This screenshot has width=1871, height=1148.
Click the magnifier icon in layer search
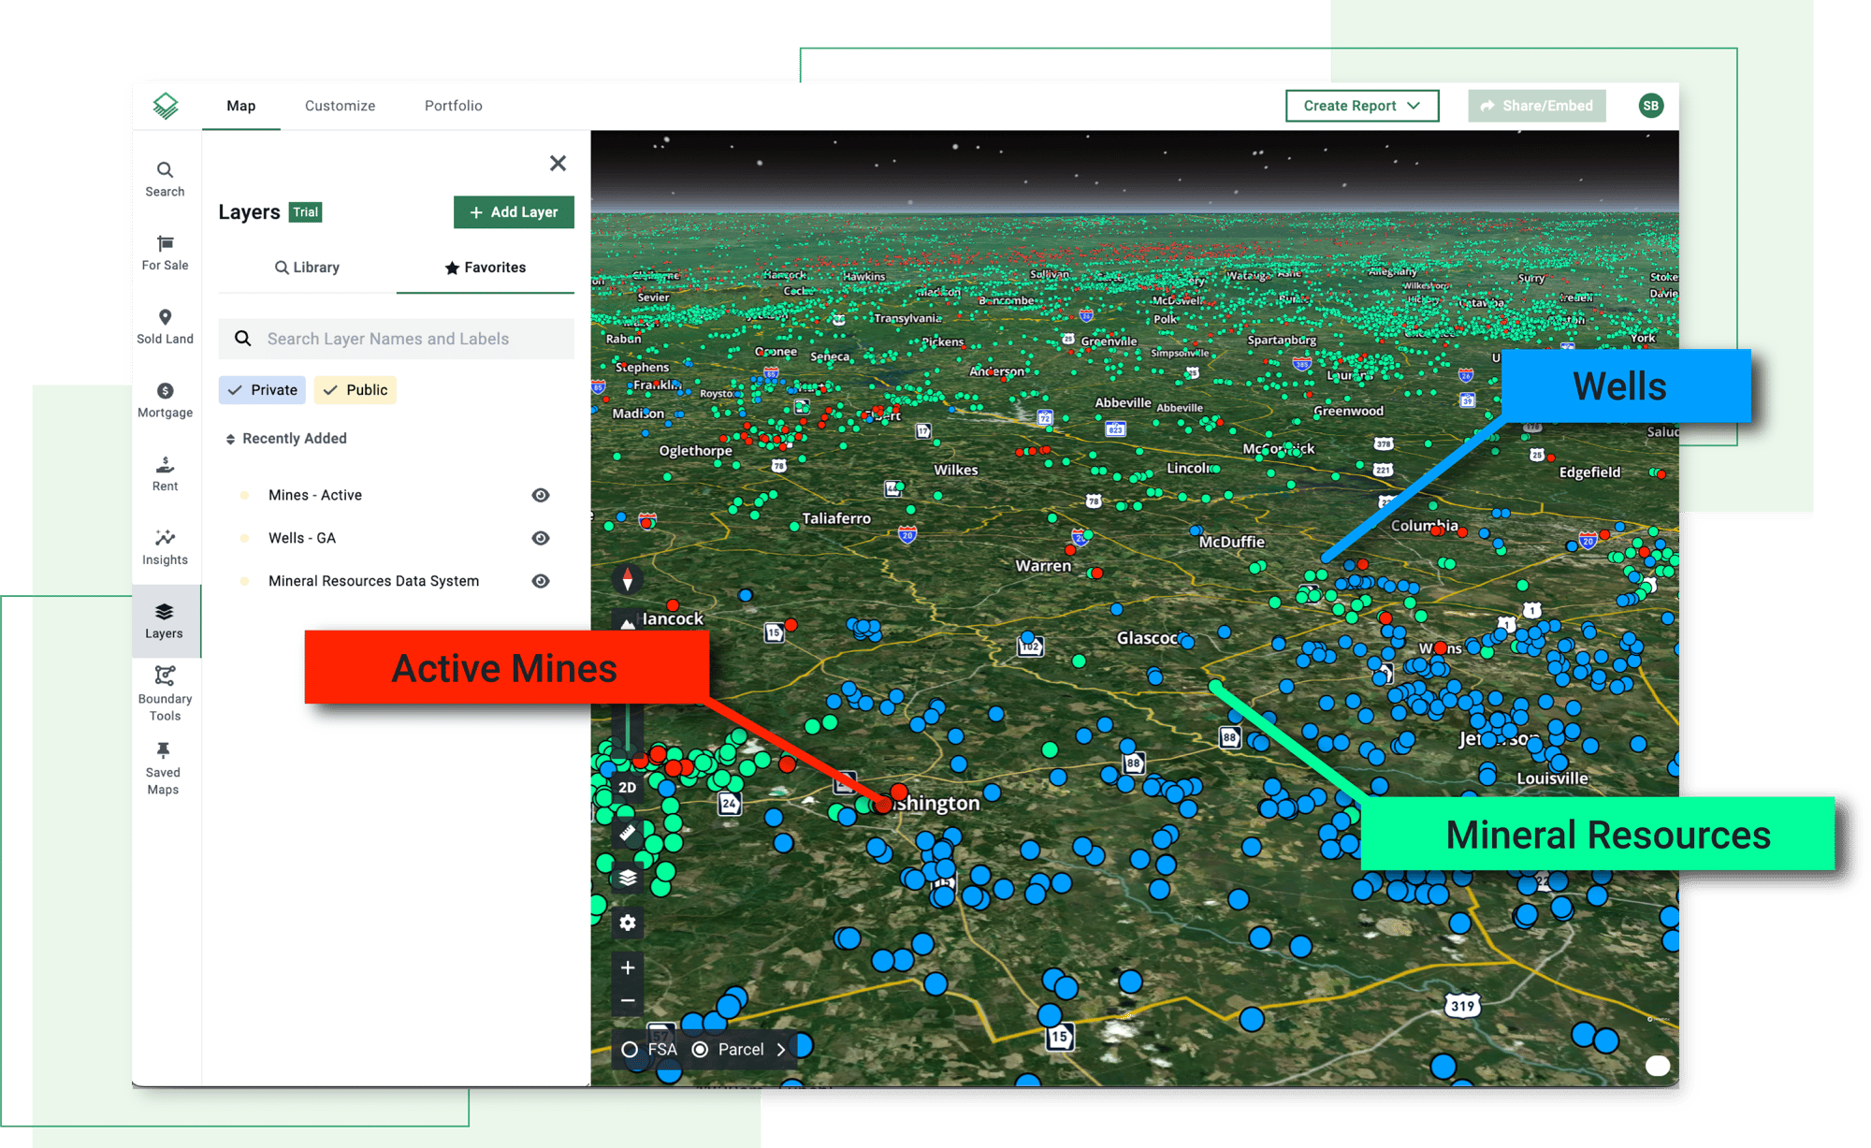[243, 339]
